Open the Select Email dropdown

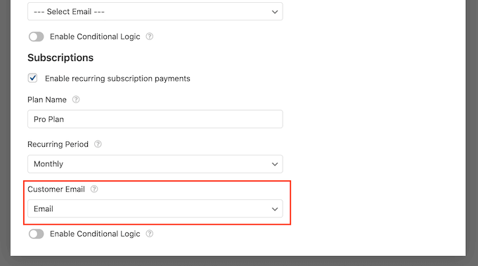155,11
